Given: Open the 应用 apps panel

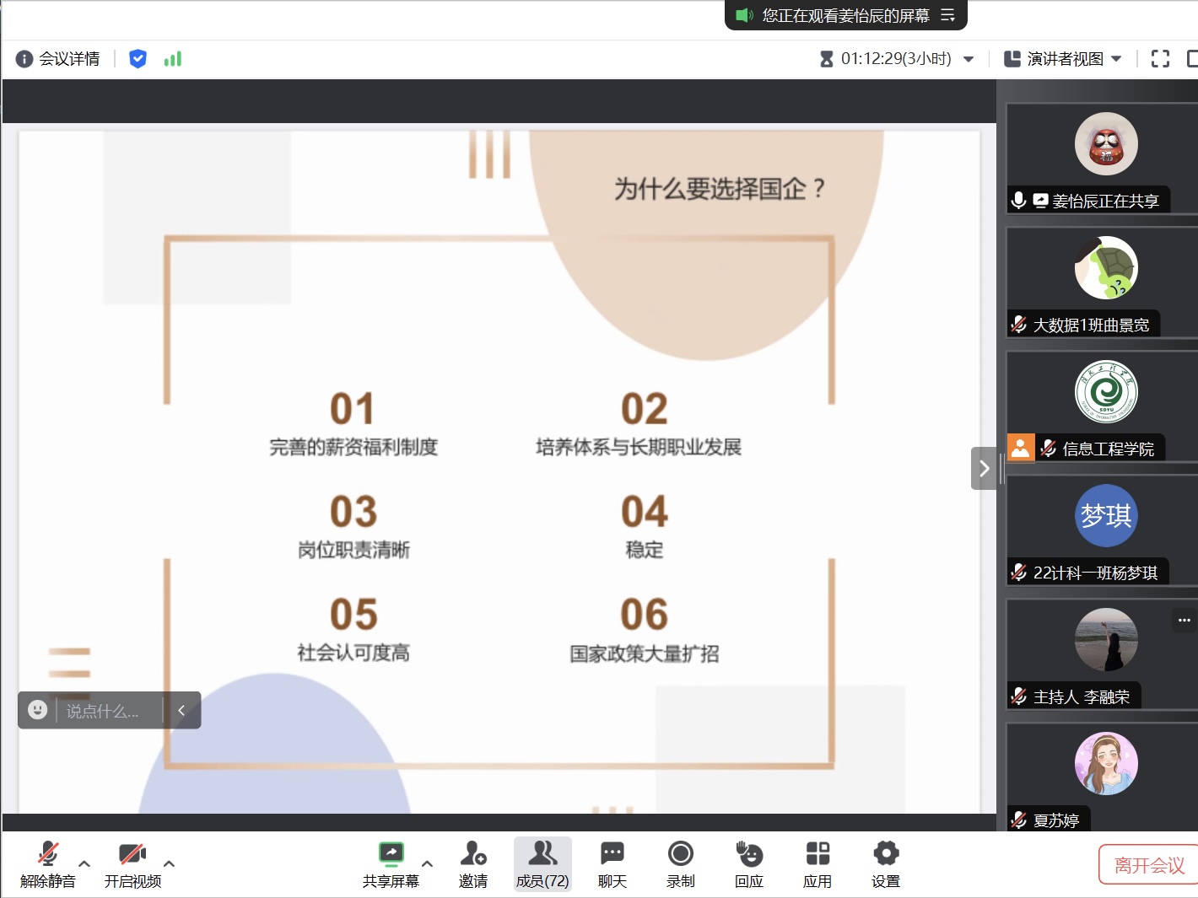Looking at the screenshot, I should pos(818,864).
